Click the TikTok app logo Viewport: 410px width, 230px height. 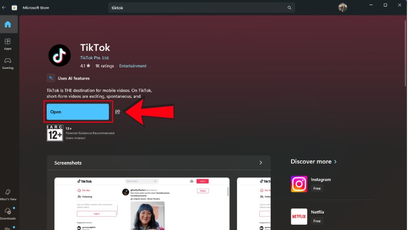coord(59,55)
